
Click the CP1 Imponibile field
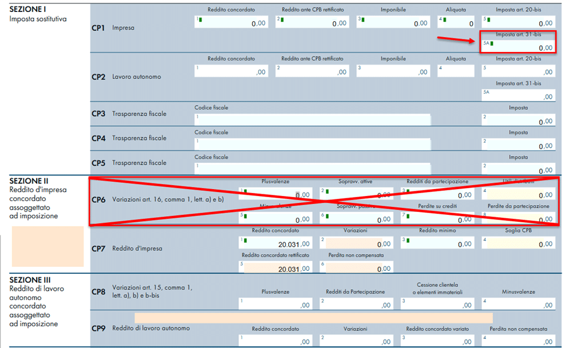(393, 23)
